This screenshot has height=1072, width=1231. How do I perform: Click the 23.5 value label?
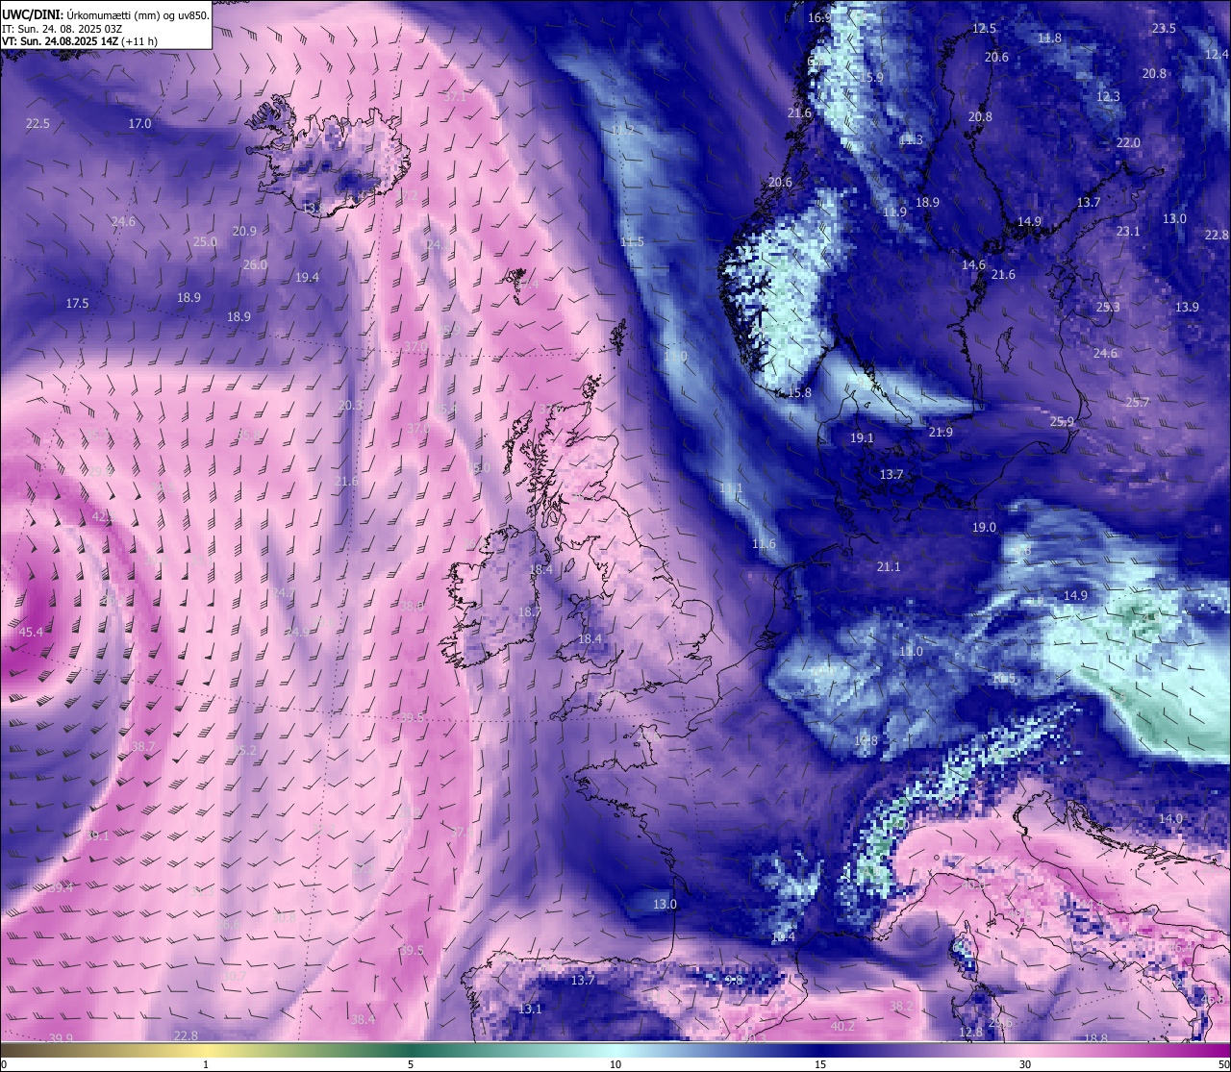[x=1164, y=28]
